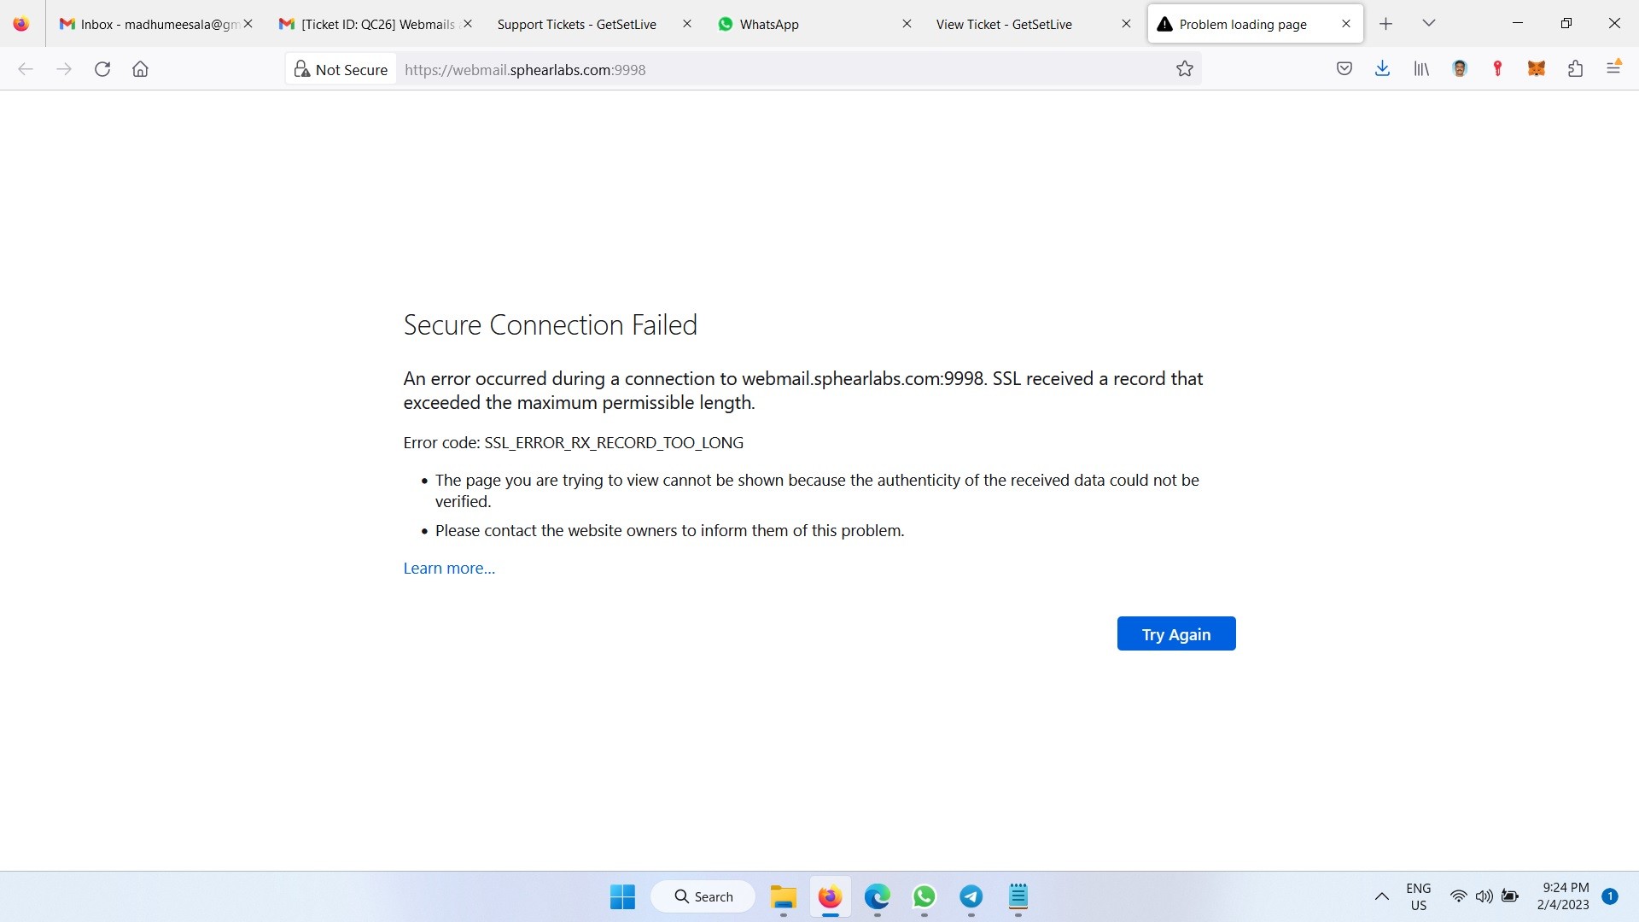The image size is (1639, 922).
Task: Open the Learn more link
Action: point(449,569)
